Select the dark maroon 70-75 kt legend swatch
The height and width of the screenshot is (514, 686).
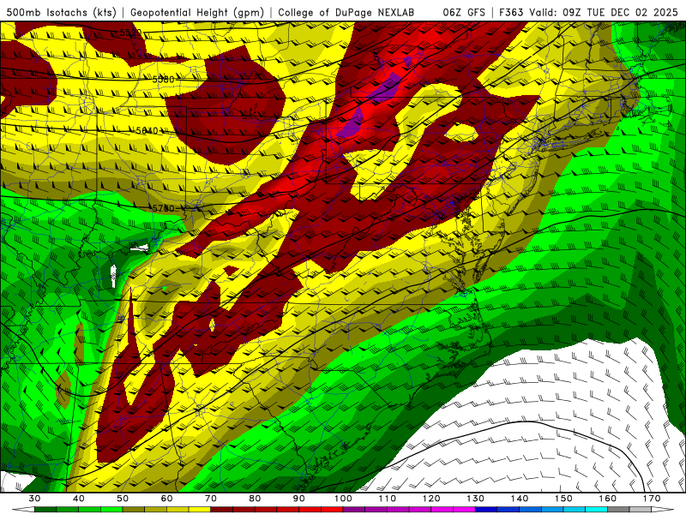click(x=222, y=510)
